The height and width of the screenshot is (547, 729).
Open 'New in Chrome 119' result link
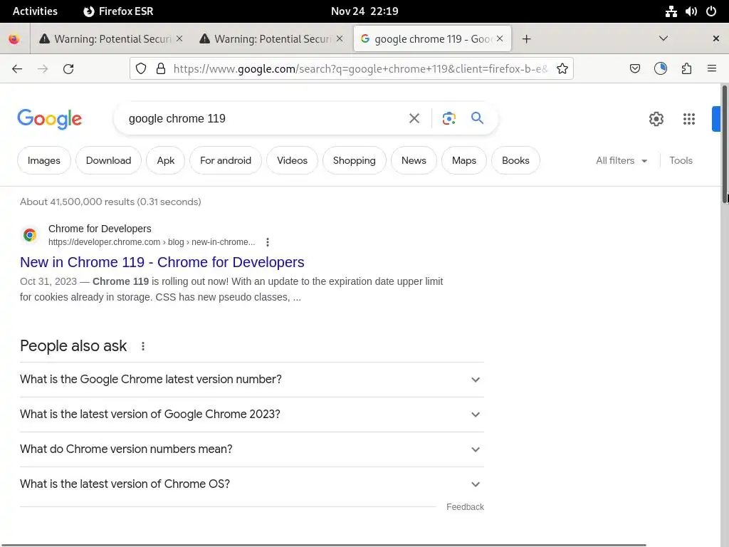tap(162, 262)
